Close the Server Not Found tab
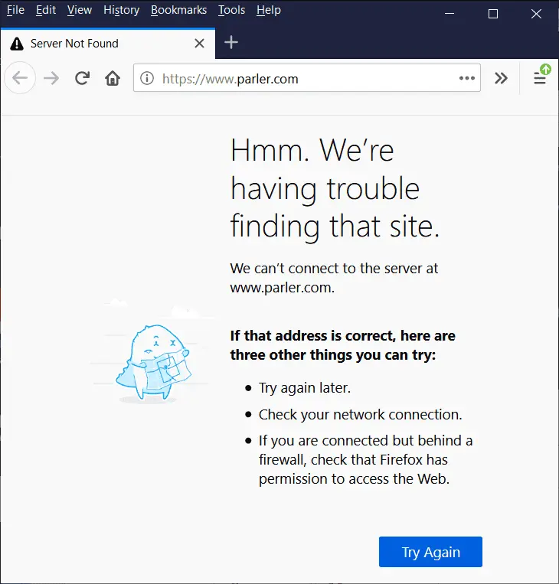 pos(199,44)
